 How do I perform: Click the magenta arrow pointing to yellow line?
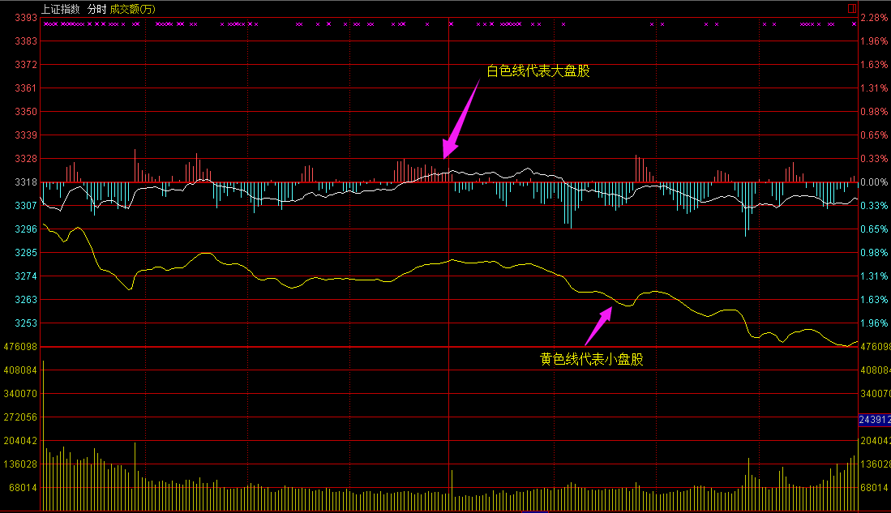598,326
